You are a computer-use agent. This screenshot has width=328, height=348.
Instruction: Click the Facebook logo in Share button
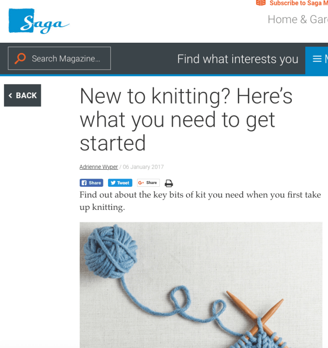click(84, 183)
